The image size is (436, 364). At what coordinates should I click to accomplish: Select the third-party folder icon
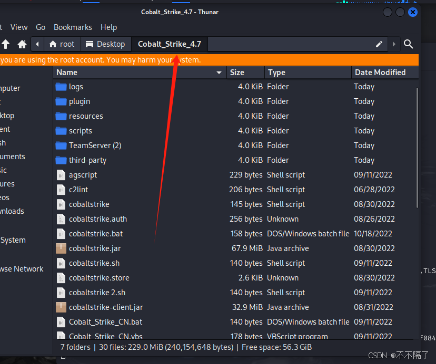point(61,160)
